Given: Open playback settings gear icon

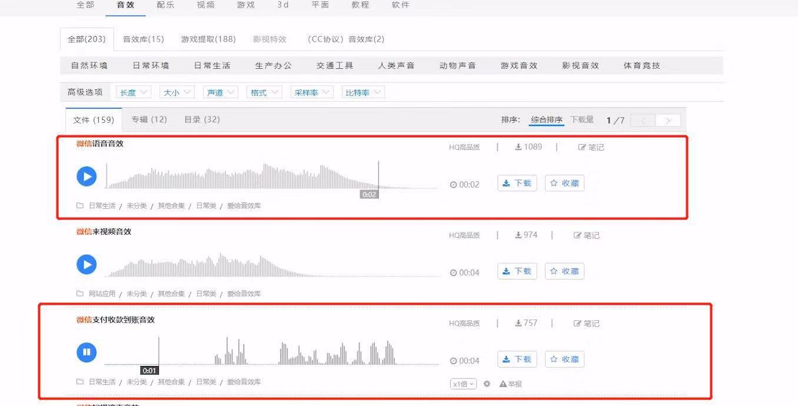Looking at the screenshot, I should 487,384.
